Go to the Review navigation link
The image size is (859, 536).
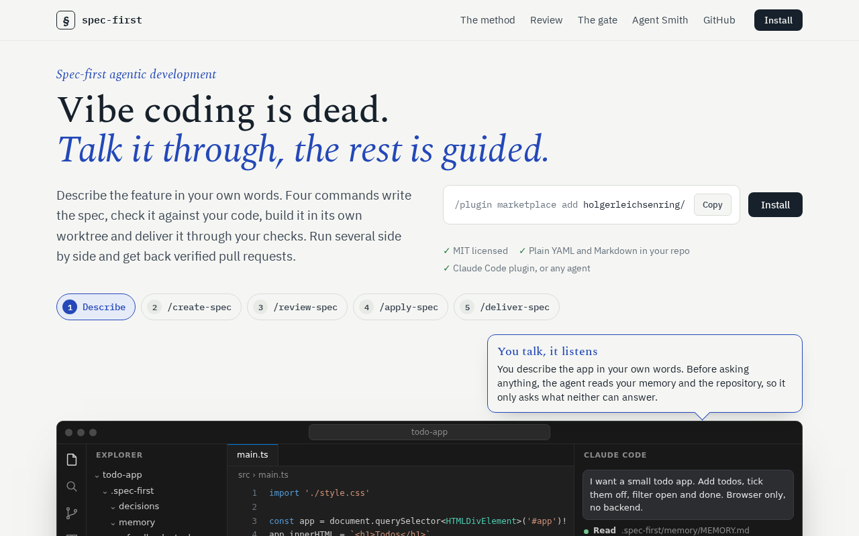546,20
